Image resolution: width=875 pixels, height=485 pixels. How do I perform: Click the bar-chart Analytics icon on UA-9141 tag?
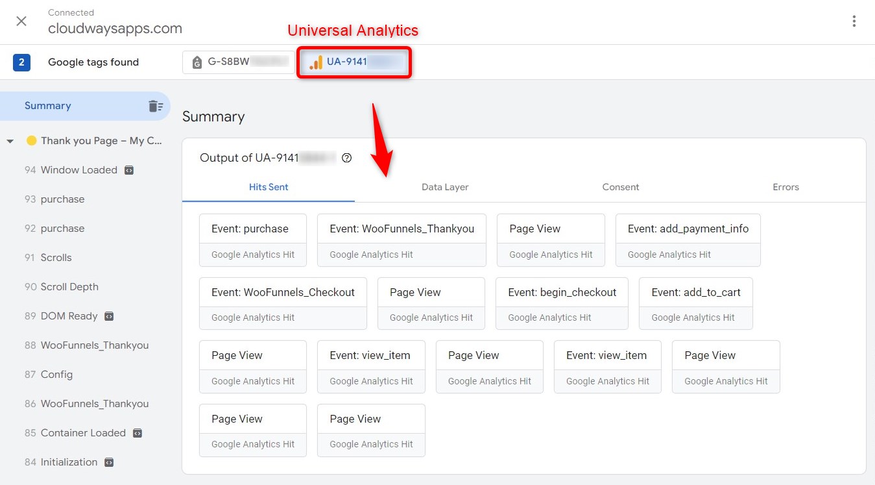click(316, 62)
